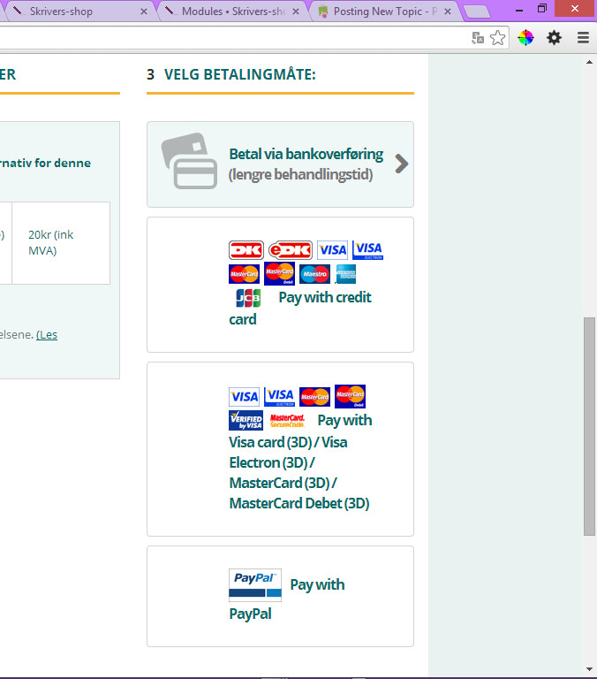The width and height of the screenshot is (597, 679).
Task: Click the JCB logo
Action: [x=248, y=298]
